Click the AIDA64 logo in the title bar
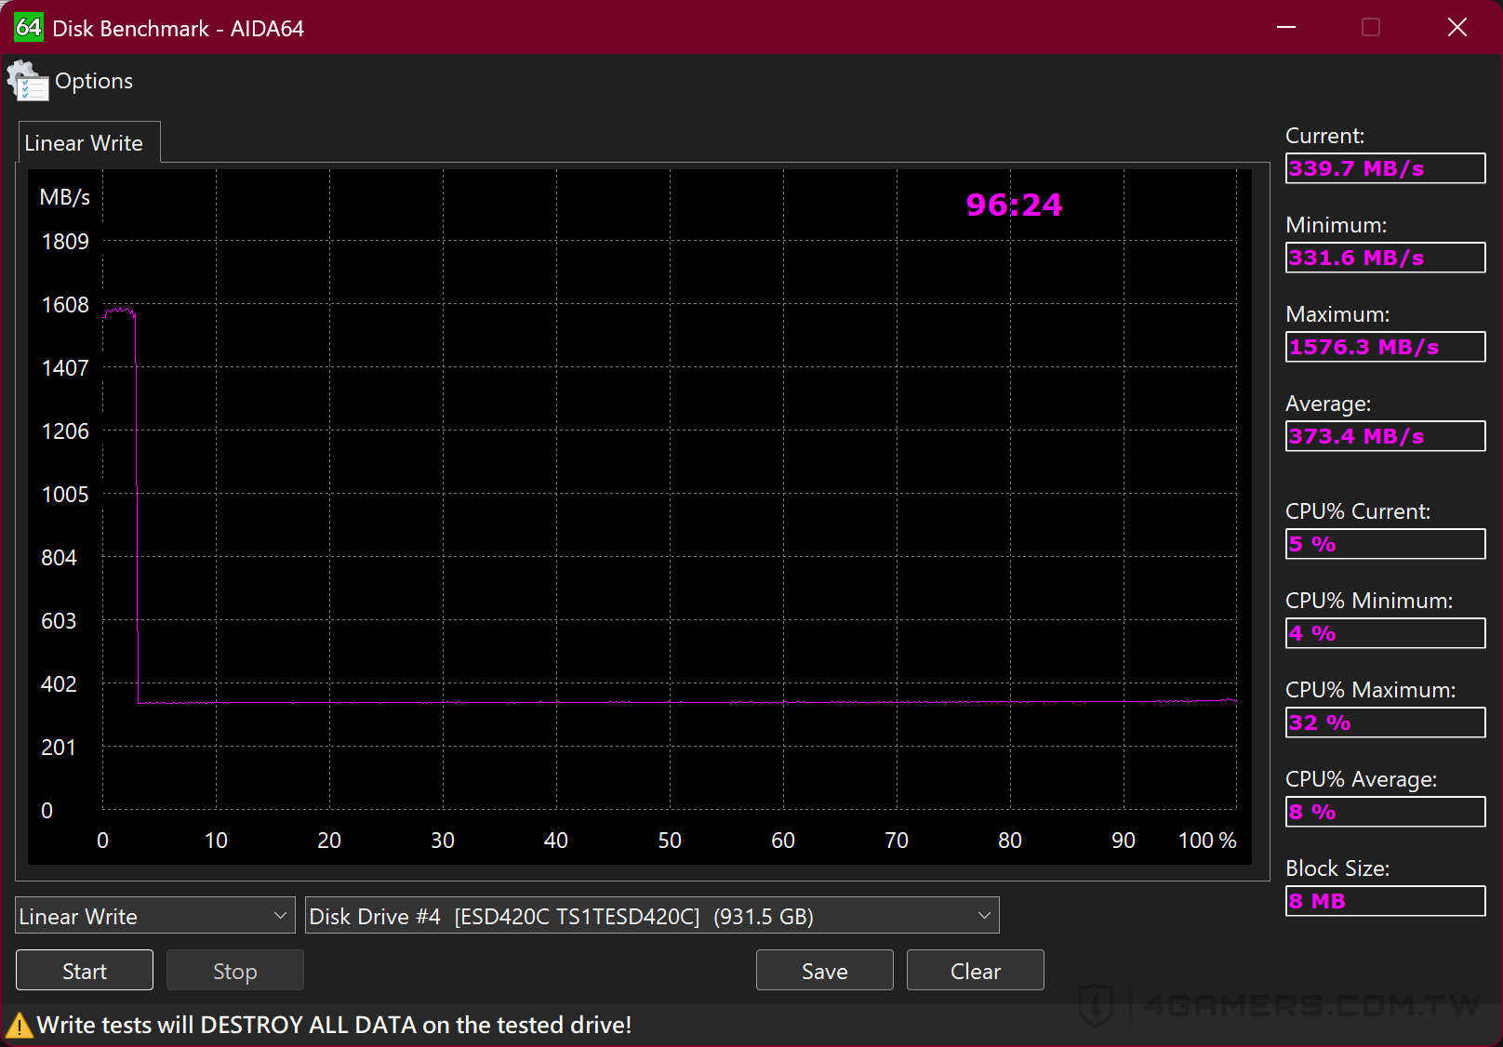 [27, 27]
